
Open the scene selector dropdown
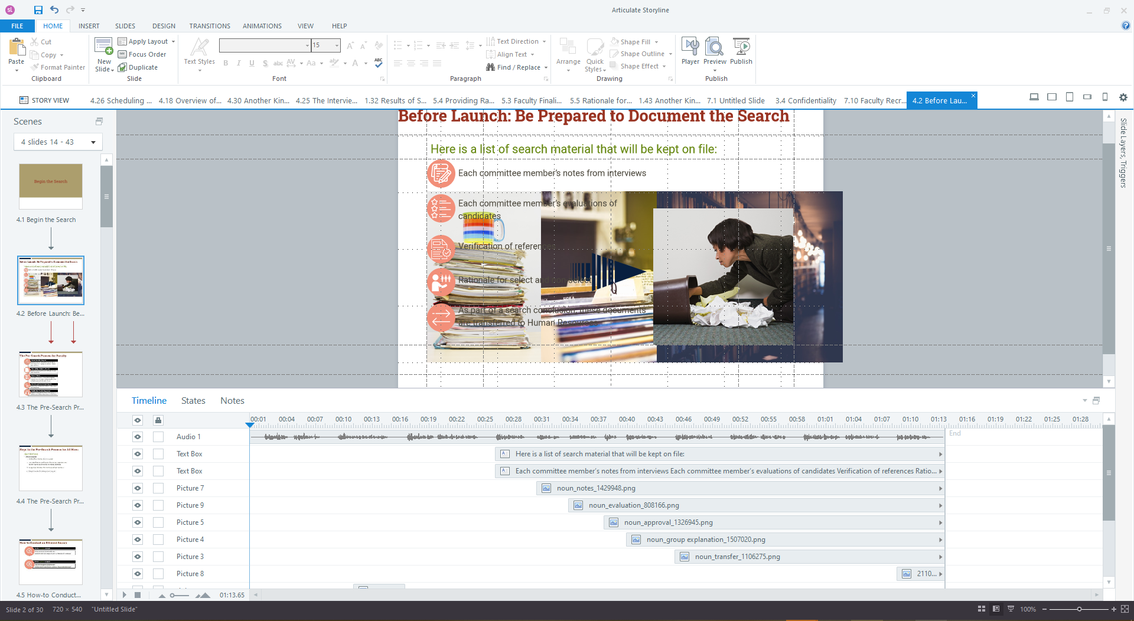(58, 142)
